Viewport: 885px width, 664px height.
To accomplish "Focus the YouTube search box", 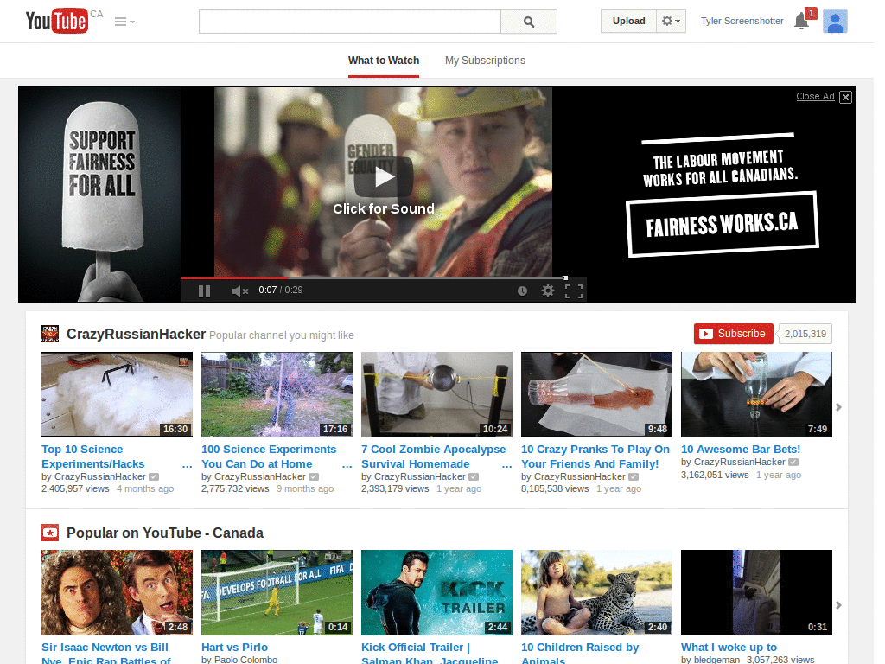I will pos(349,22).
